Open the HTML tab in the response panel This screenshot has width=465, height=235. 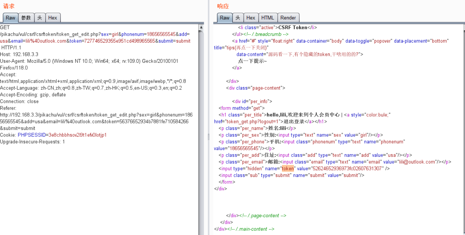(268, 18)
